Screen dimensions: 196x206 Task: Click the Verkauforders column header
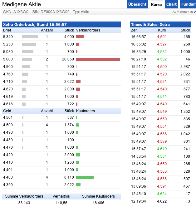point(88,30)
